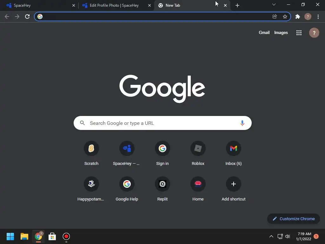Open the Happypotam... shortcut
Image resolution: width=325 pixels, height=244 pixels.
[91, 184]
